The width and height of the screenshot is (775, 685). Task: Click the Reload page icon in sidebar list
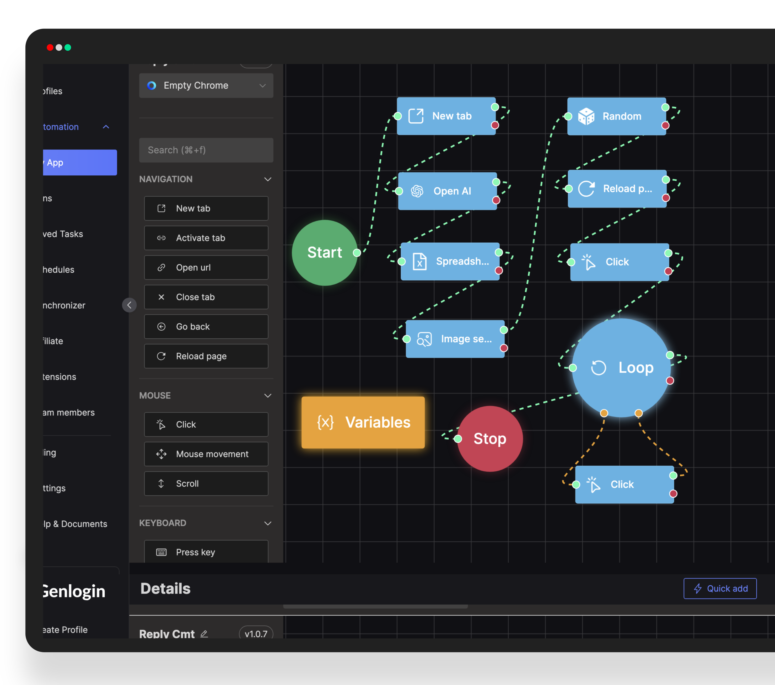[x=161, y=356]
